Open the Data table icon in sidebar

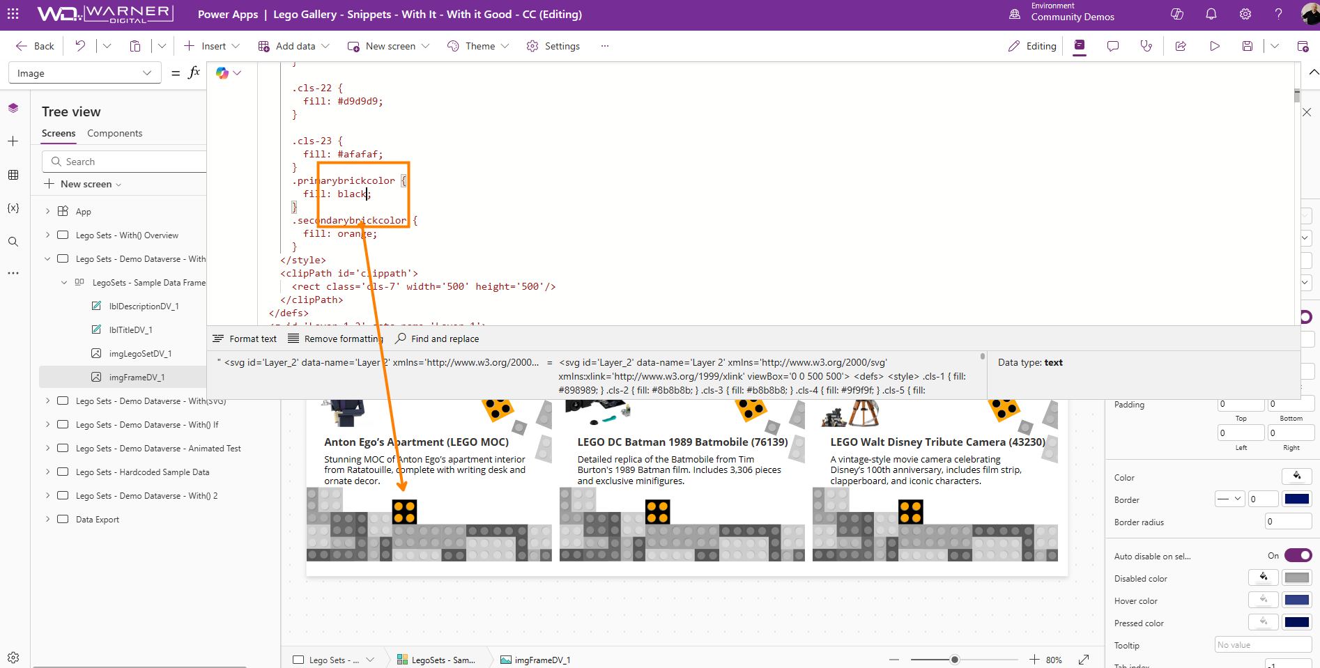(x=13, y=175)
